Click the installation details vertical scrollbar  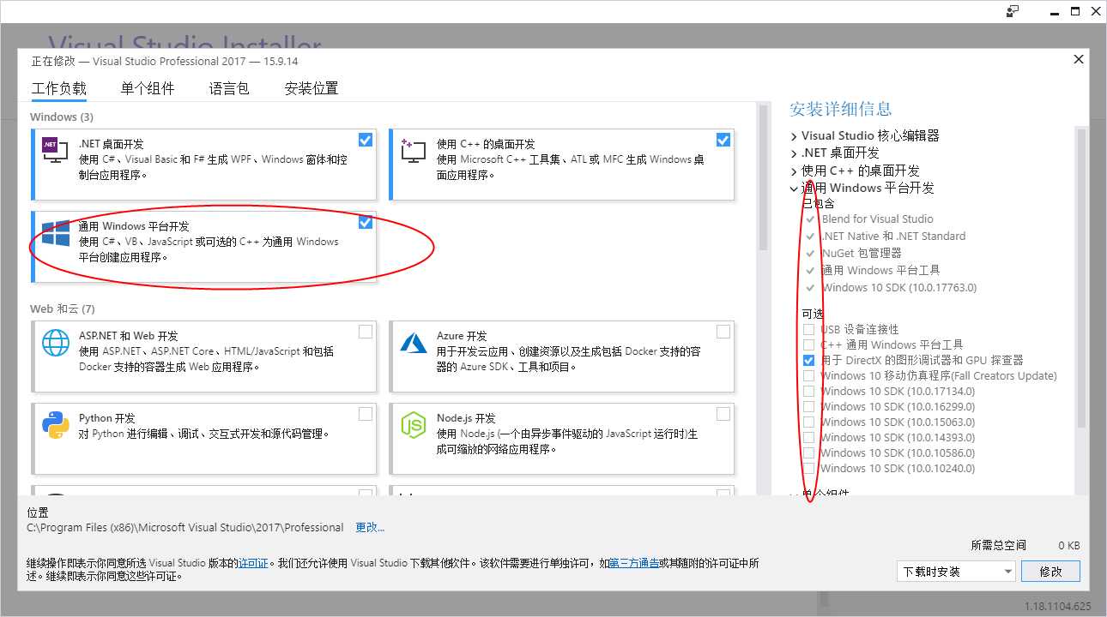pyautogui.click(x=1081, y=279)
